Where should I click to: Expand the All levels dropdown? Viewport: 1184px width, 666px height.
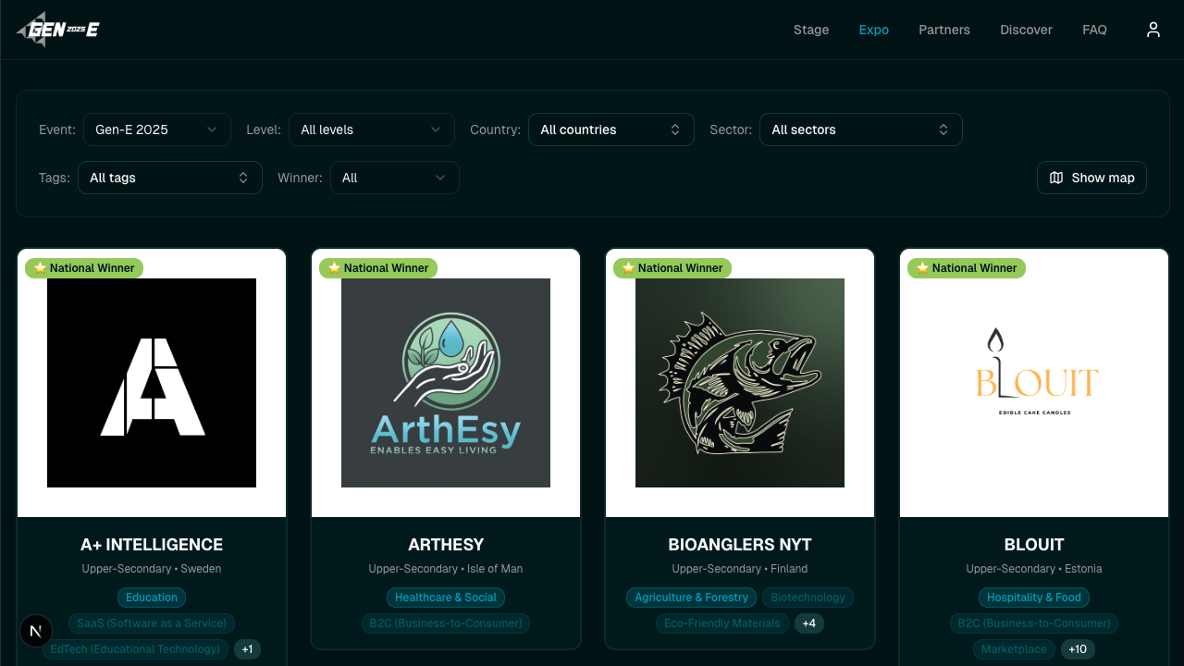click(x=372, y=129)
